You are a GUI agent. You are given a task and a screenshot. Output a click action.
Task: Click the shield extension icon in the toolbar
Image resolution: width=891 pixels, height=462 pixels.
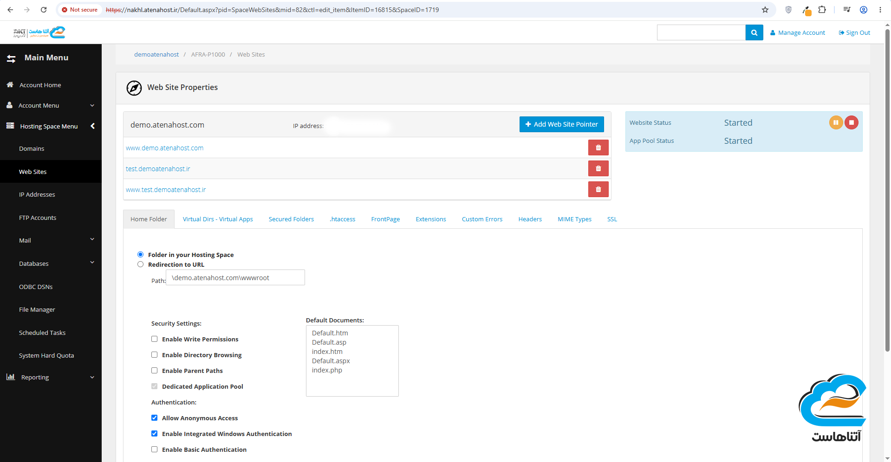pyautogui.click(x=788, y=10)
